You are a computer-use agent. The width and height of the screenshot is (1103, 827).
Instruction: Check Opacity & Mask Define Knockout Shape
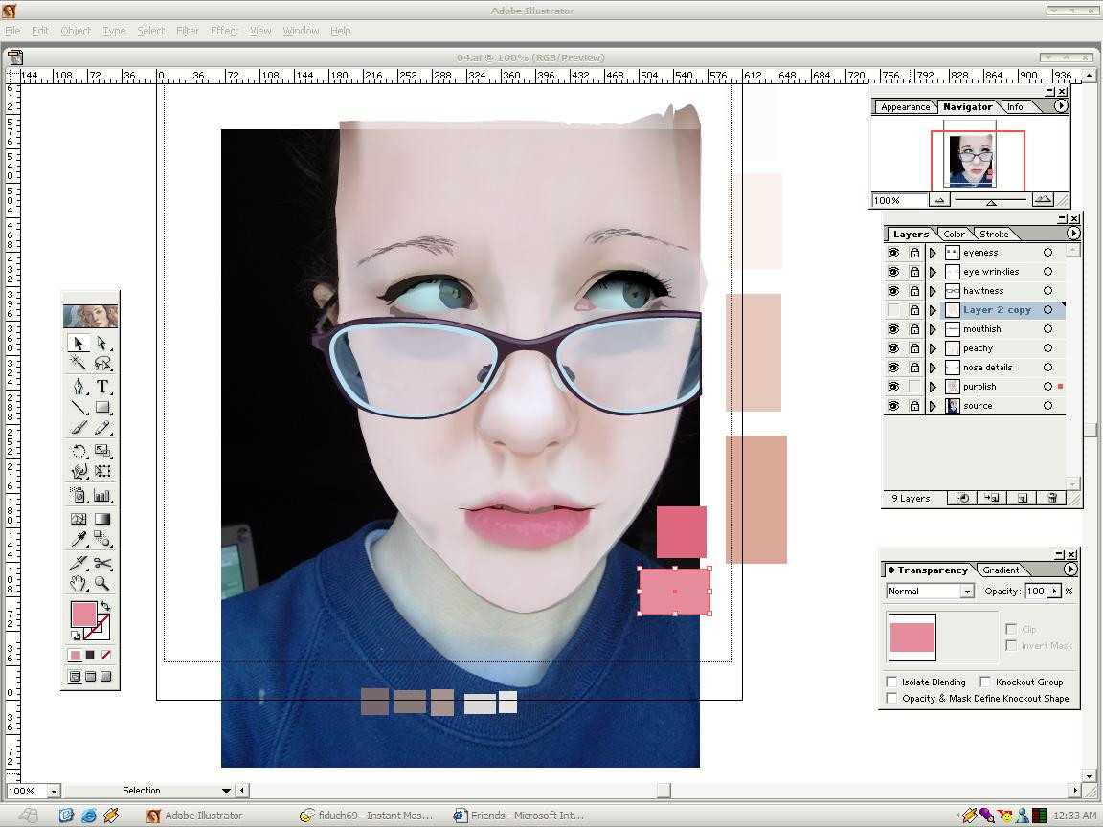pyautogui.click(x=891, y=698)
